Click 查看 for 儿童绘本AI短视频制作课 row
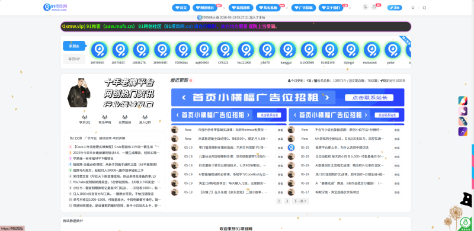474x231 pixels. coord(280,156)
